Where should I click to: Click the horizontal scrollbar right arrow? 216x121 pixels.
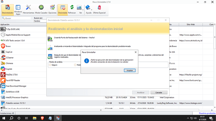(x=212, y=110)
